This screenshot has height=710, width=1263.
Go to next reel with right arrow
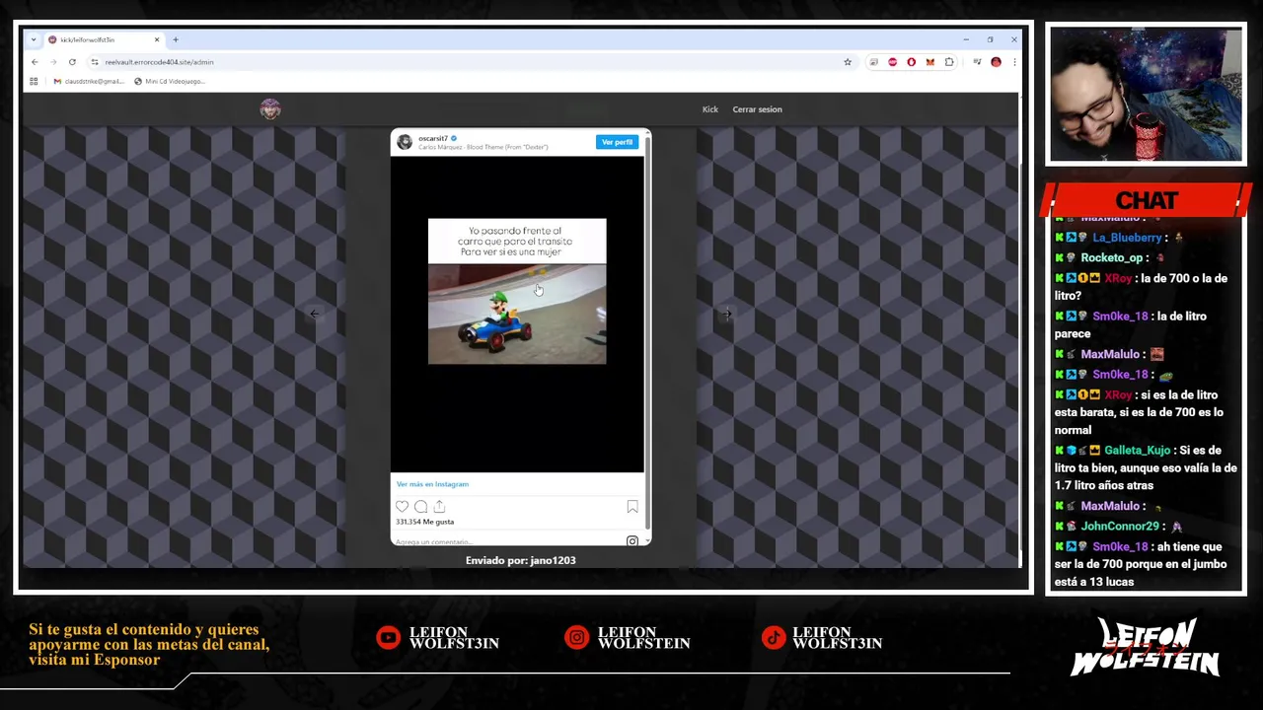(x=726, y=314)
